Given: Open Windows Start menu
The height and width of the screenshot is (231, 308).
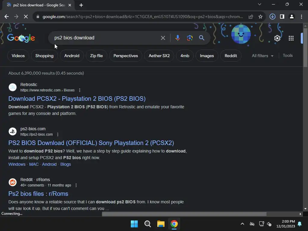Looking at the screenshot, I should 134,224.
